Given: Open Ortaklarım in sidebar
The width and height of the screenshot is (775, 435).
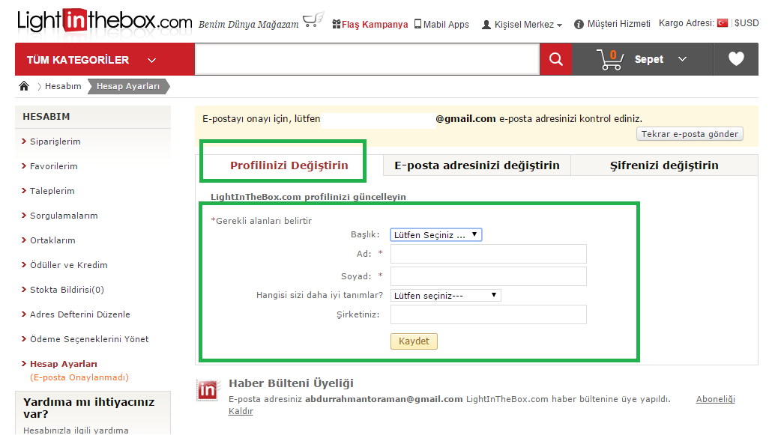Looking at the screenshot, I should (x=52, y=240).
